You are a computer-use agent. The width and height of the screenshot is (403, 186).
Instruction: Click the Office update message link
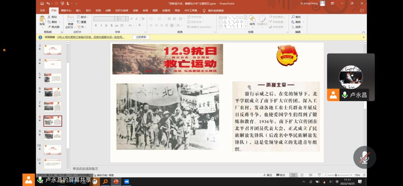91,37
